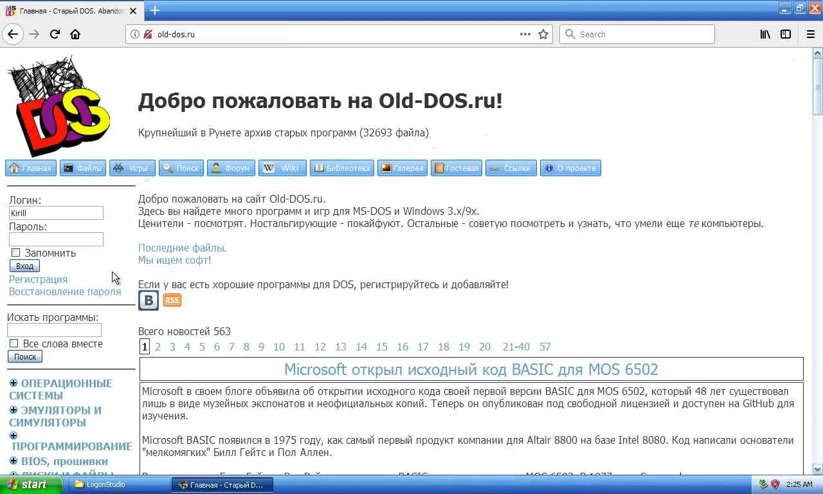Follow the Восстановление пароля link
Image resolution: width=823 pixels, height=494 pixels.
(x=65, y=291)
